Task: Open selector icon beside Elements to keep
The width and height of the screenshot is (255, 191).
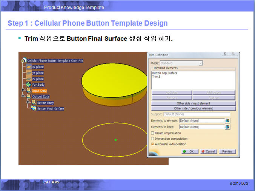Action: [x=227, y=127]
